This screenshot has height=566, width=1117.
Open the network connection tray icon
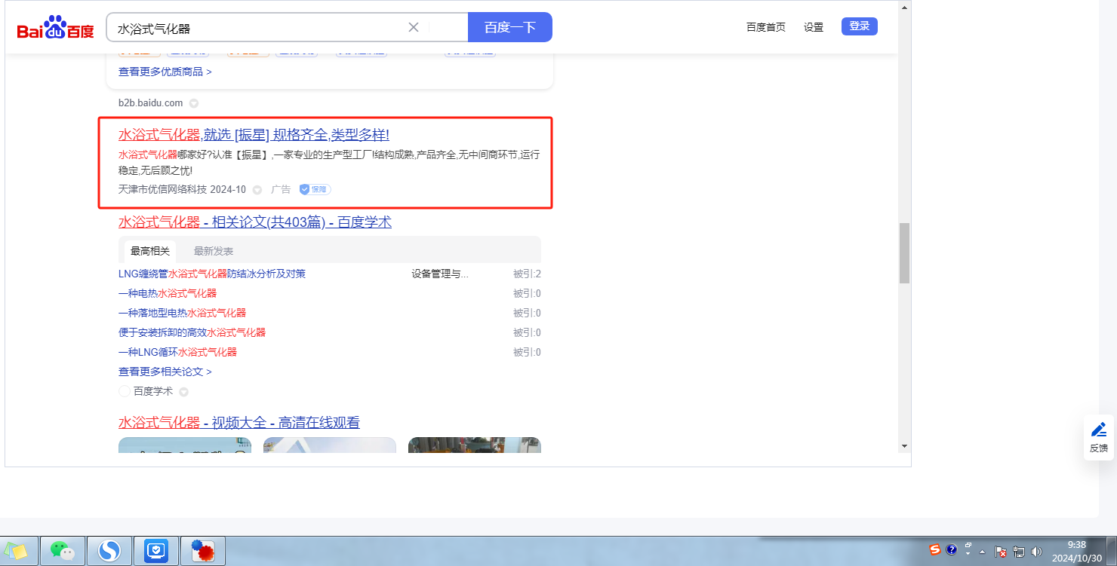coord(1019,552)
